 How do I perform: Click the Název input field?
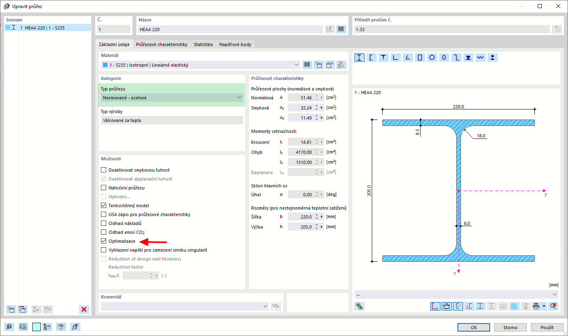230,29
